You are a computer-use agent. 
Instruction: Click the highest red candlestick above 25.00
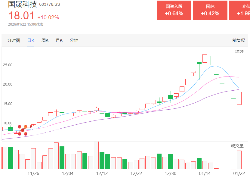pos(205,58)
